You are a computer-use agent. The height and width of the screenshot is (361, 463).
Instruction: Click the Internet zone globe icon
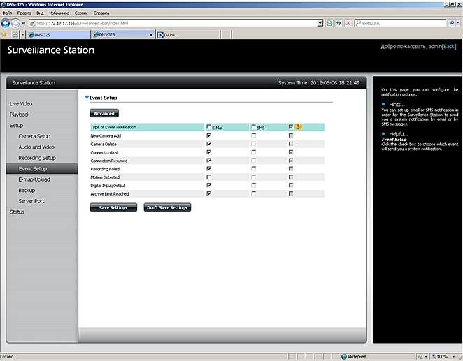pos(342,356)
